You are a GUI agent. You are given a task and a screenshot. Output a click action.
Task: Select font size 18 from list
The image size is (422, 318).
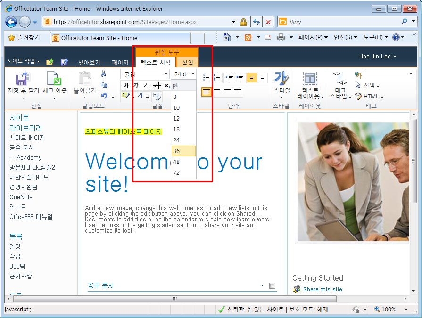[183, 129]
